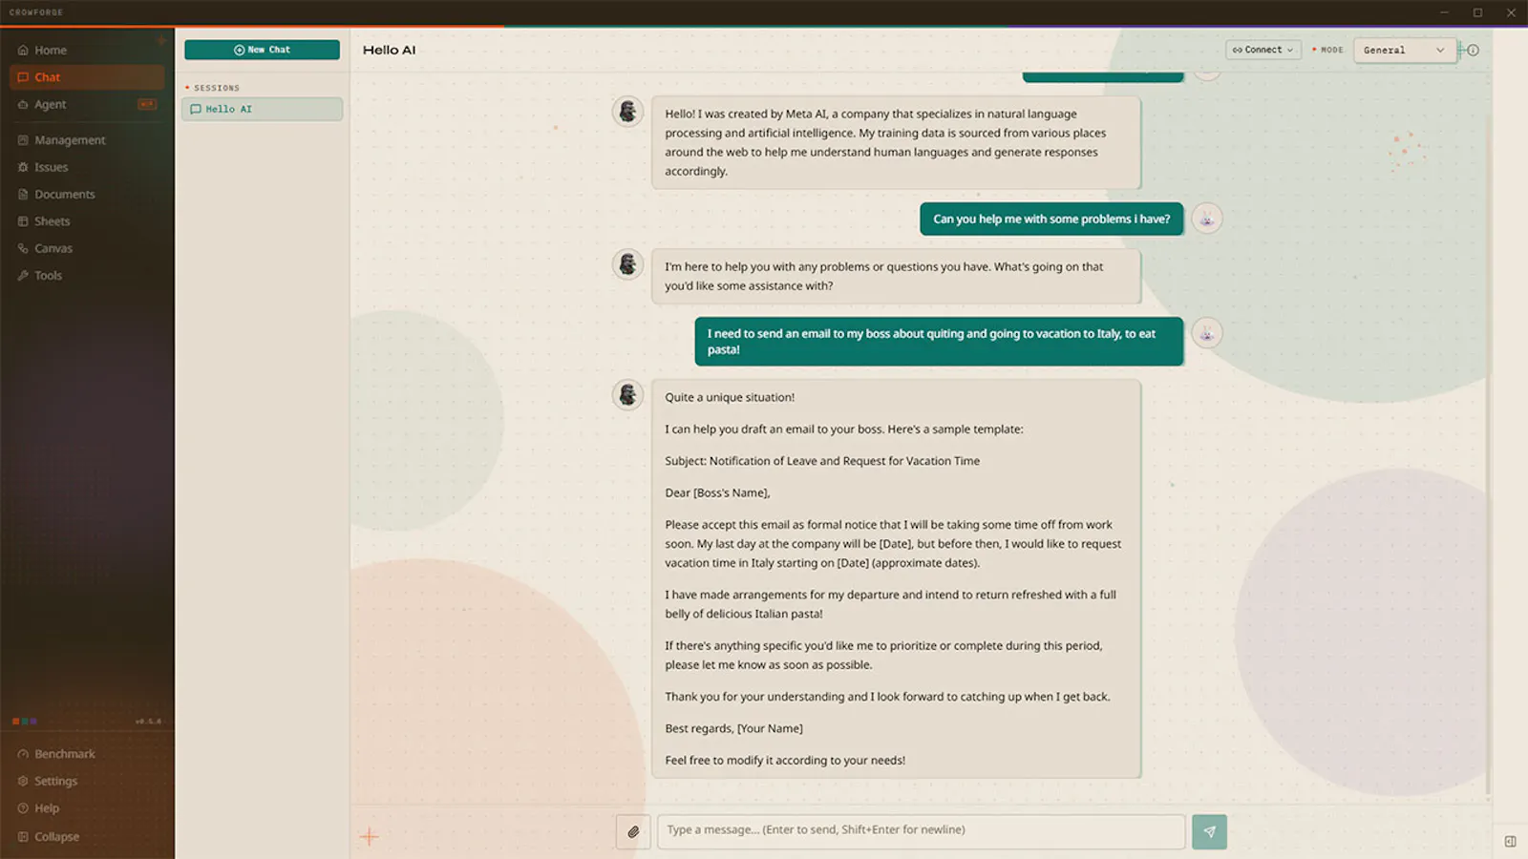Click the CROWFORGE title bar label

pos(36,12)
